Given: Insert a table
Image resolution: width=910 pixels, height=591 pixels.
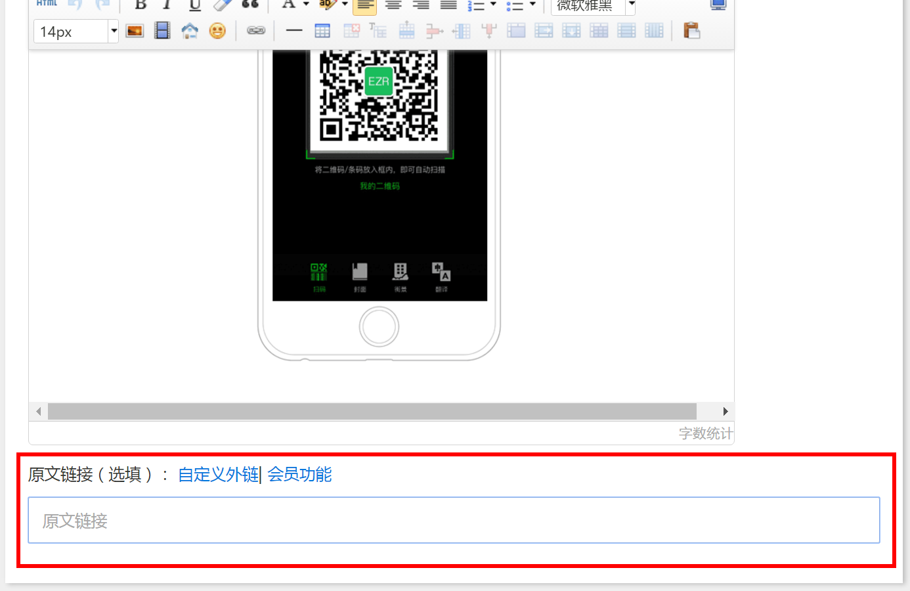Looking at the screenshot, I should (x=322, y=31).
